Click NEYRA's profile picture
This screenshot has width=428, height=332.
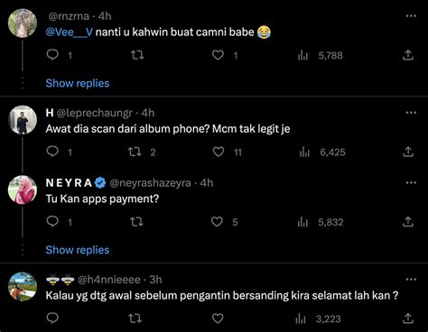(23, 189)
